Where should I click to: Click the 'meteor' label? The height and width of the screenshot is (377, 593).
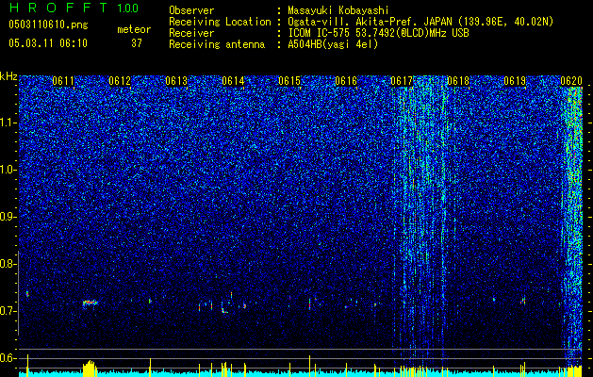[x=134, y=29]
